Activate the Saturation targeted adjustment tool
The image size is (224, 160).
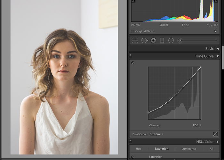[x=132, y=157]
